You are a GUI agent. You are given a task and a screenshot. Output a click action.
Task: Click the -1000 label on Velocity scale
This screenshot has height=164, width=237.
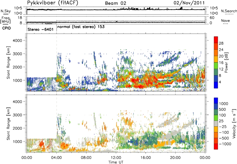coord(225,144)
